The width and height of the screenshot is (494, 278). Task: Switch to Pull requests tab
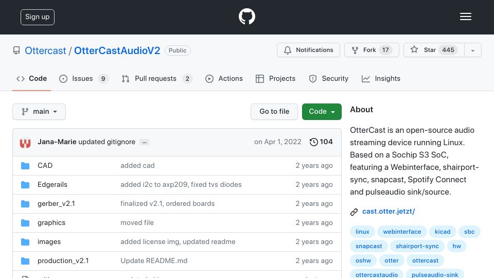157,78
